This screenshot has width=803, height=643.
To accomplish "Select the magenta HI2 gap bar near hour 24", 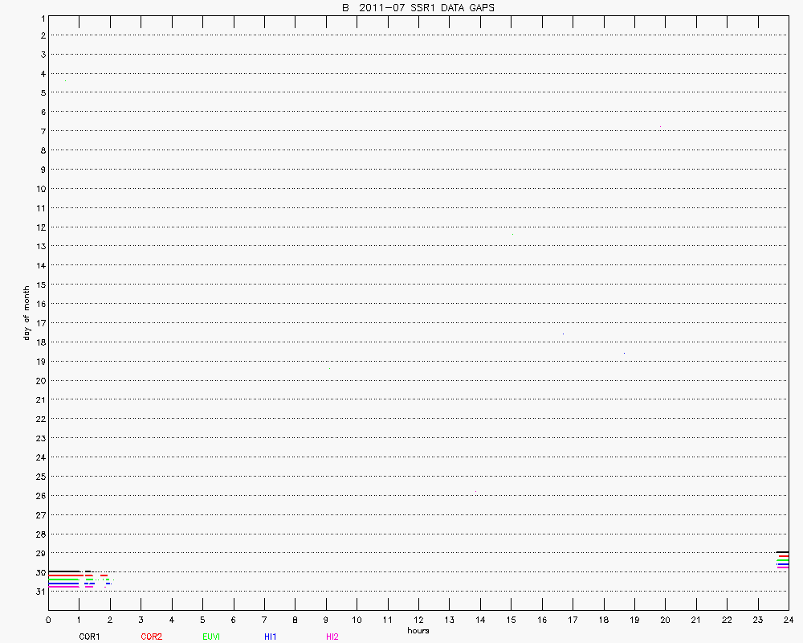I will point(783,567).
